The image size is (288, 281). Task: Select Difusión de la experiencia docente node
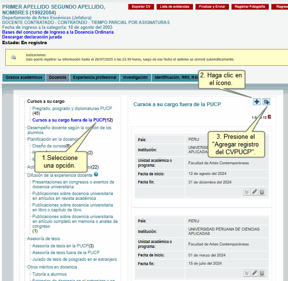pyautogui.click(x=60, y=175)
